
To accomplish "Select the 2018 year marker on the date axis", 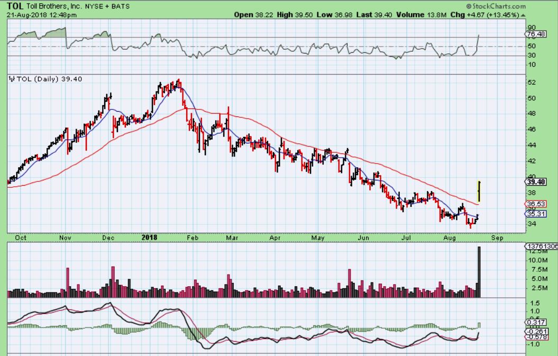I will click(150, 238).
